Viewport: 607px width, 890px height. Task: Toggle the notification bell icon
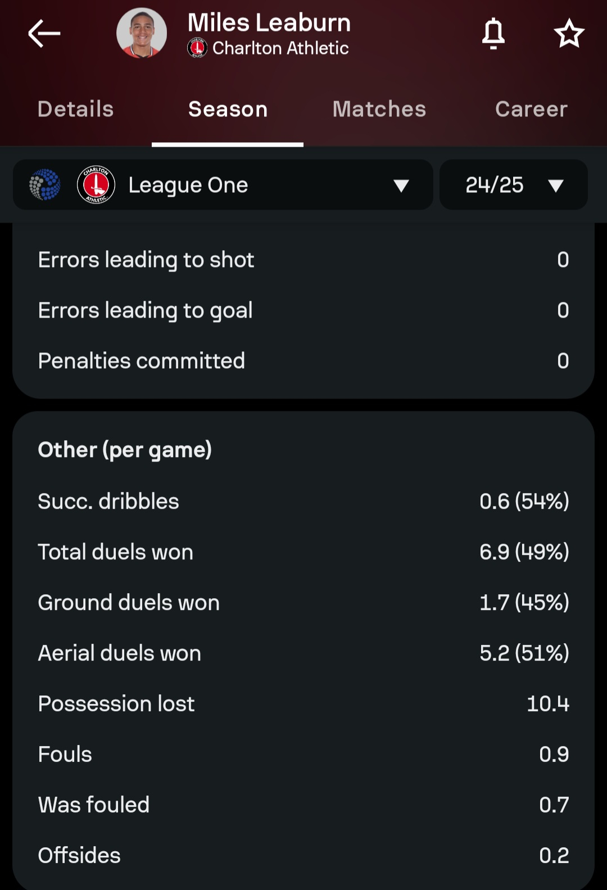coord(493,33)
